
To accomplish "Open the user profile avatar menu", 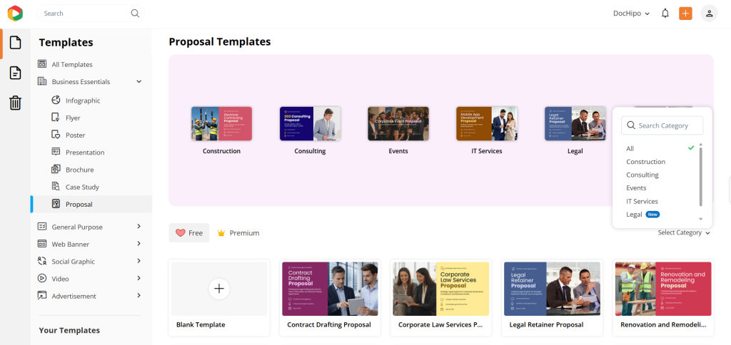I will (x=709, y=14).
